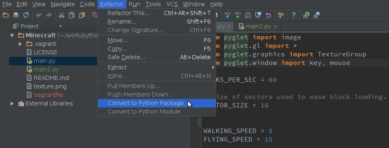
Task: Click the VCS update project blue arrow icon
Action: tap(228, 15)
